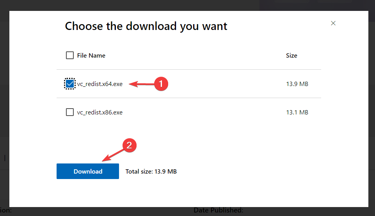Click the Total size: 13.9 MB text
The width and height of the screenshot is (375, 216).
(x=151, y=171)
